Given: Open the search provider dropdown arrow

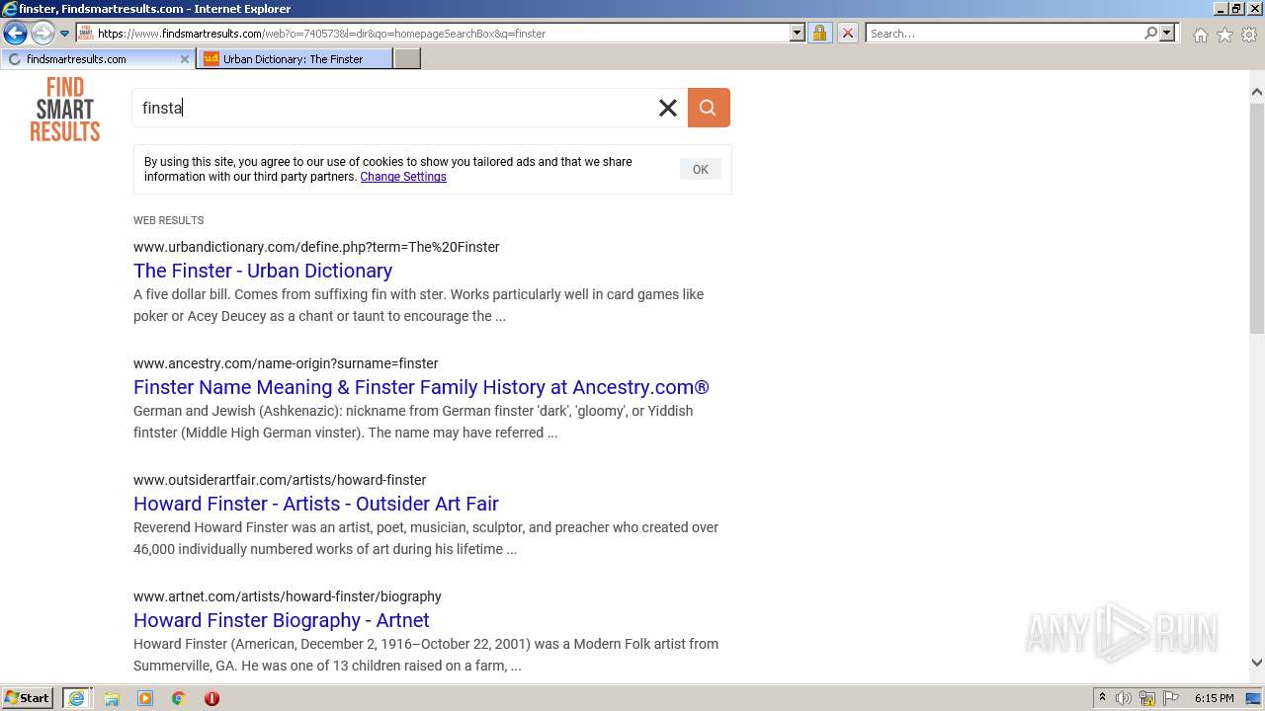Looking at the screenshot, I should pyautogui.click(x=1167, y=33).
